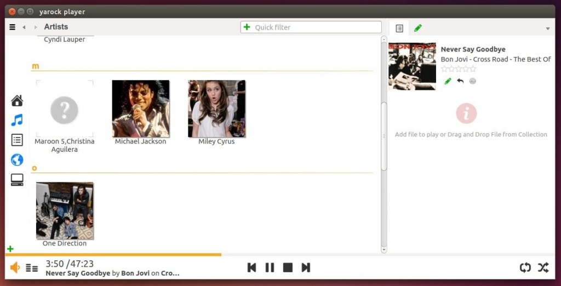The width and height of the screenshot is (561, 286).
Task: Click the green plus at sidebar bottom
Action: click(x=10, y=249)
